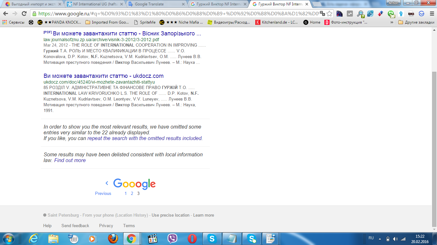The width and height of the screenshot is (437, 245).
Task: Click the Learn more location link
Action: pos(203,215)
